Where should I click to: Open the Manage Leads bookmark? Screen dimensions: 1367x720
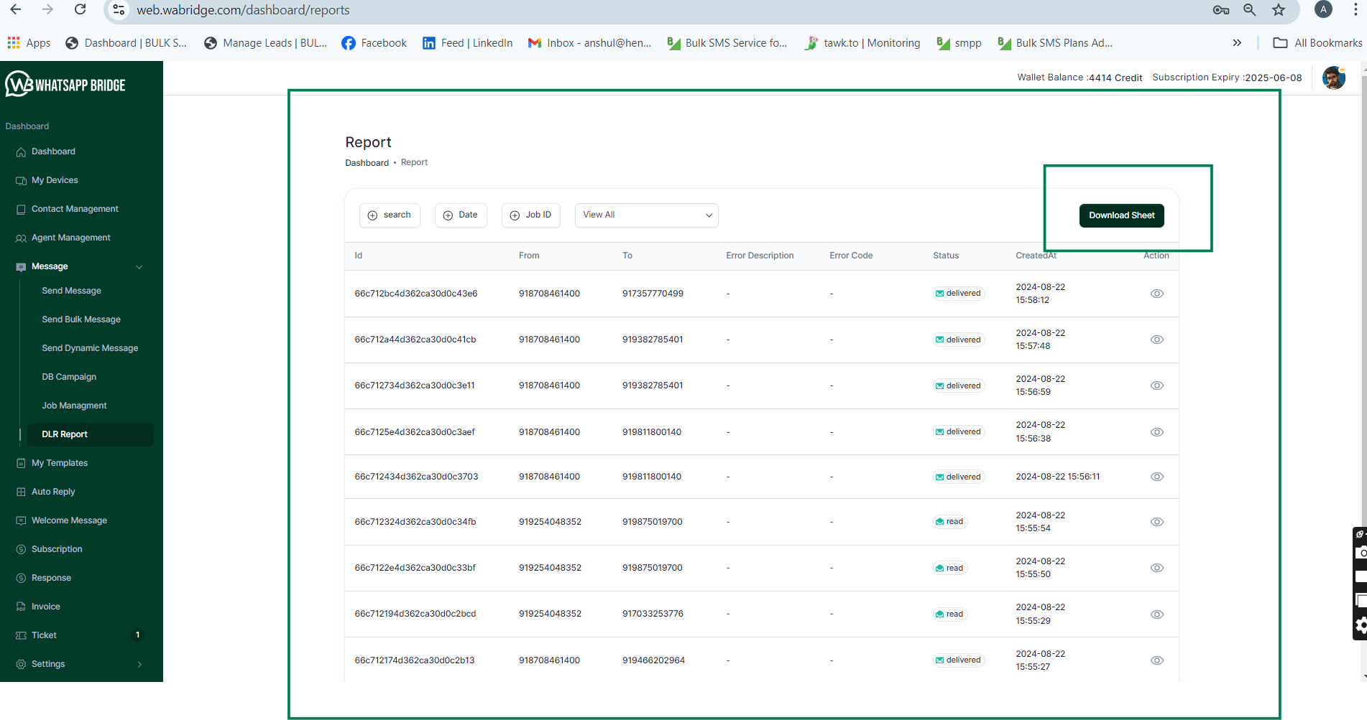point(265,43)
